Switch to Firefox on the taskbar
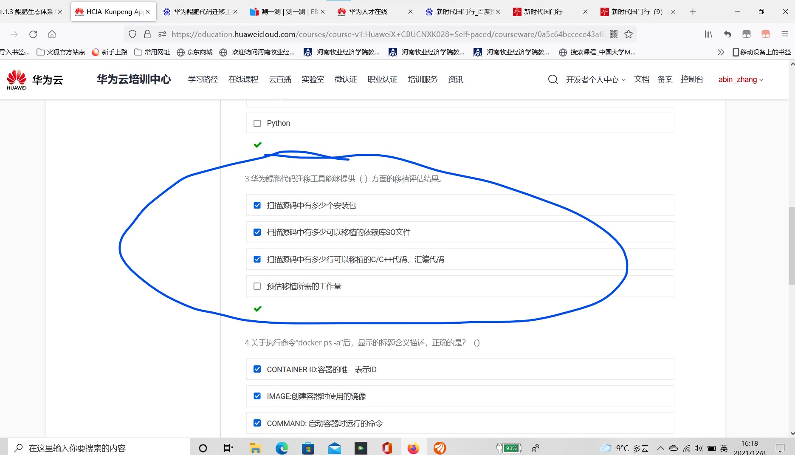This screenshot has width=795, height=455. tap(413, 448)
